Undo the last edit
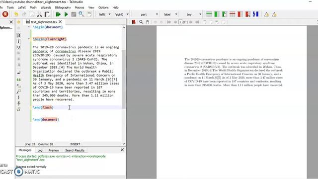 point(16,14)
